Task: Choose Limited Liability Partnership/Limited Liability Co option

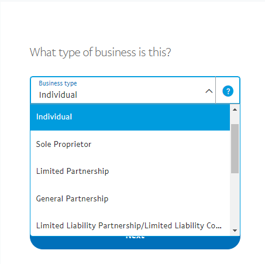Action: [129, 226]
